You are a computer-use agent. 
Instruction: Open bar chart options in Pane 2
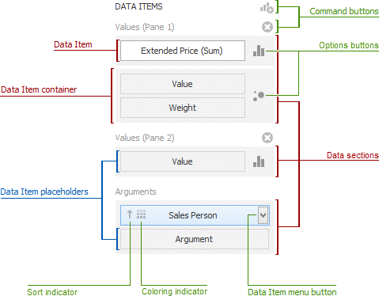(259, 161)
